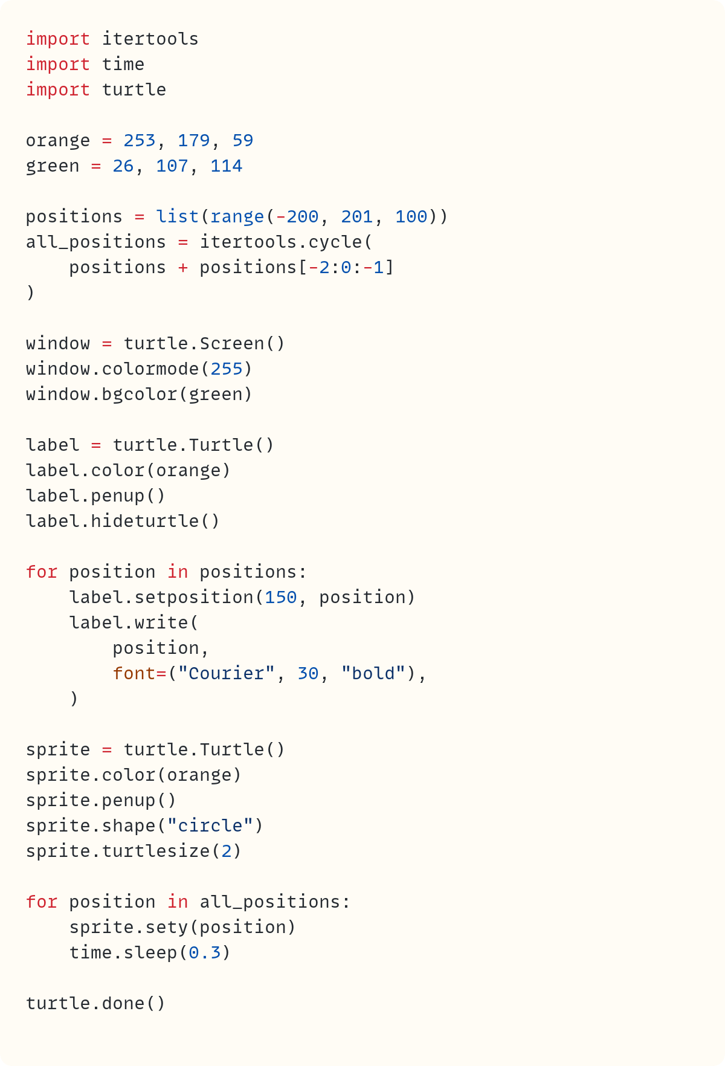Click the window.colormode(255) line

[x=139, y=369]
